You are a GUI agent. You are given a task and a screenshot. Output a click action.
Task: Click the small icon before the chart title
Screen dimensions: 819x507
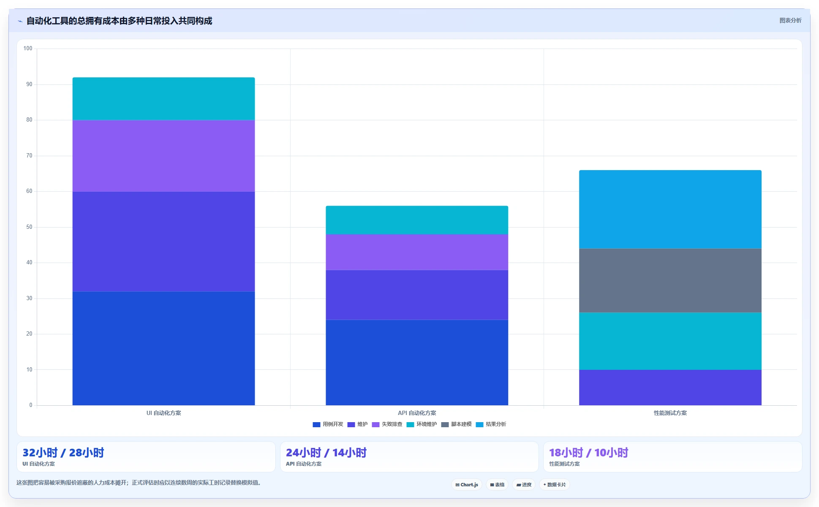pyautogui.click(x=20, y=21)
